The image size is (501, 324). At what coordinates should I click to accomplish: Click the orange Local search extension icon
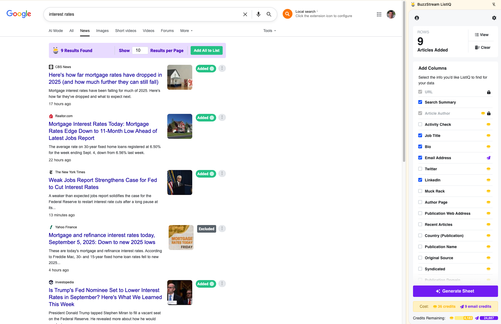pos(287,14)
